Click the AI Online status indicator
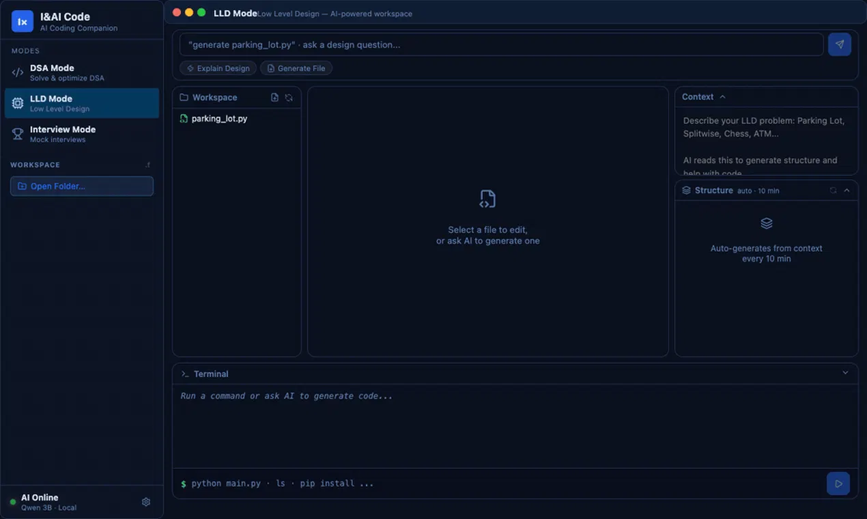867x519 pixels. coord(12,502)
